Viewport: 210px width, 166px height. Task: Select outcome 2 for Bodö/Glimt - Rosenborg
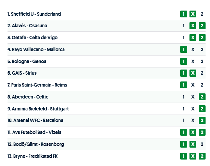(x=202, y=144)
